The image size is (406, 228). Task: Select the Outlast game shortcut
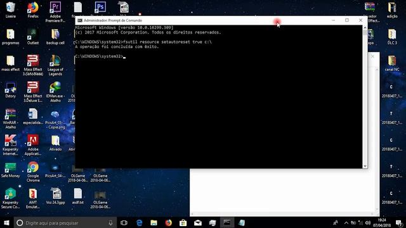pos(33,37)
